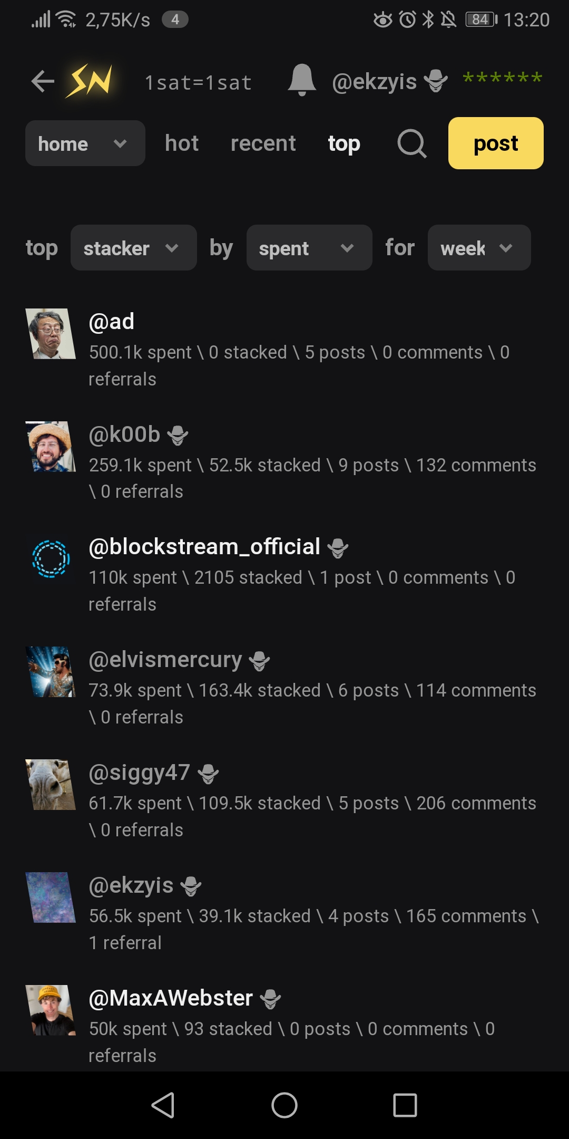The image size is (569, 1139).
Task: Open notifications via the bell icon
Action: [302, 80]
